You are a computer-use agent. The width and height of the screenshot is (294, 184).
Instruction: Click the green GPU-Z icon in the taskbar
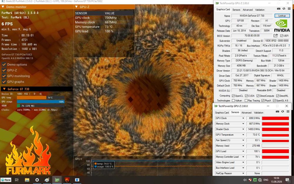pos(57,180)
